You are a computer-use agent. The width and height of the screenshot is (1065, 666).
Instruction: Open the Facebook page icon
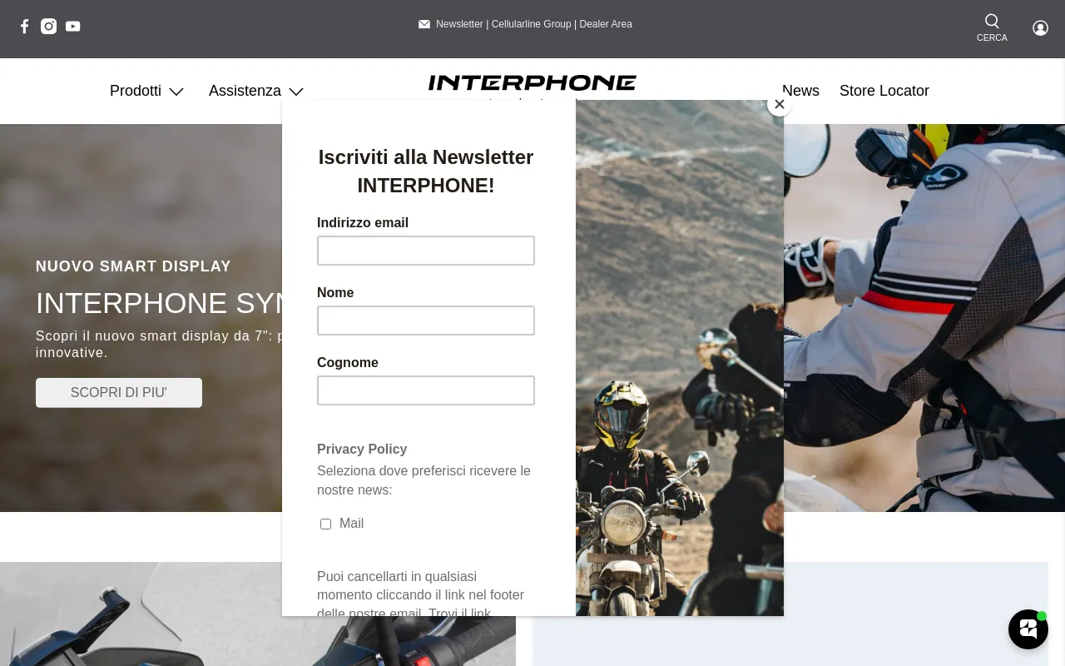(25, 27)
